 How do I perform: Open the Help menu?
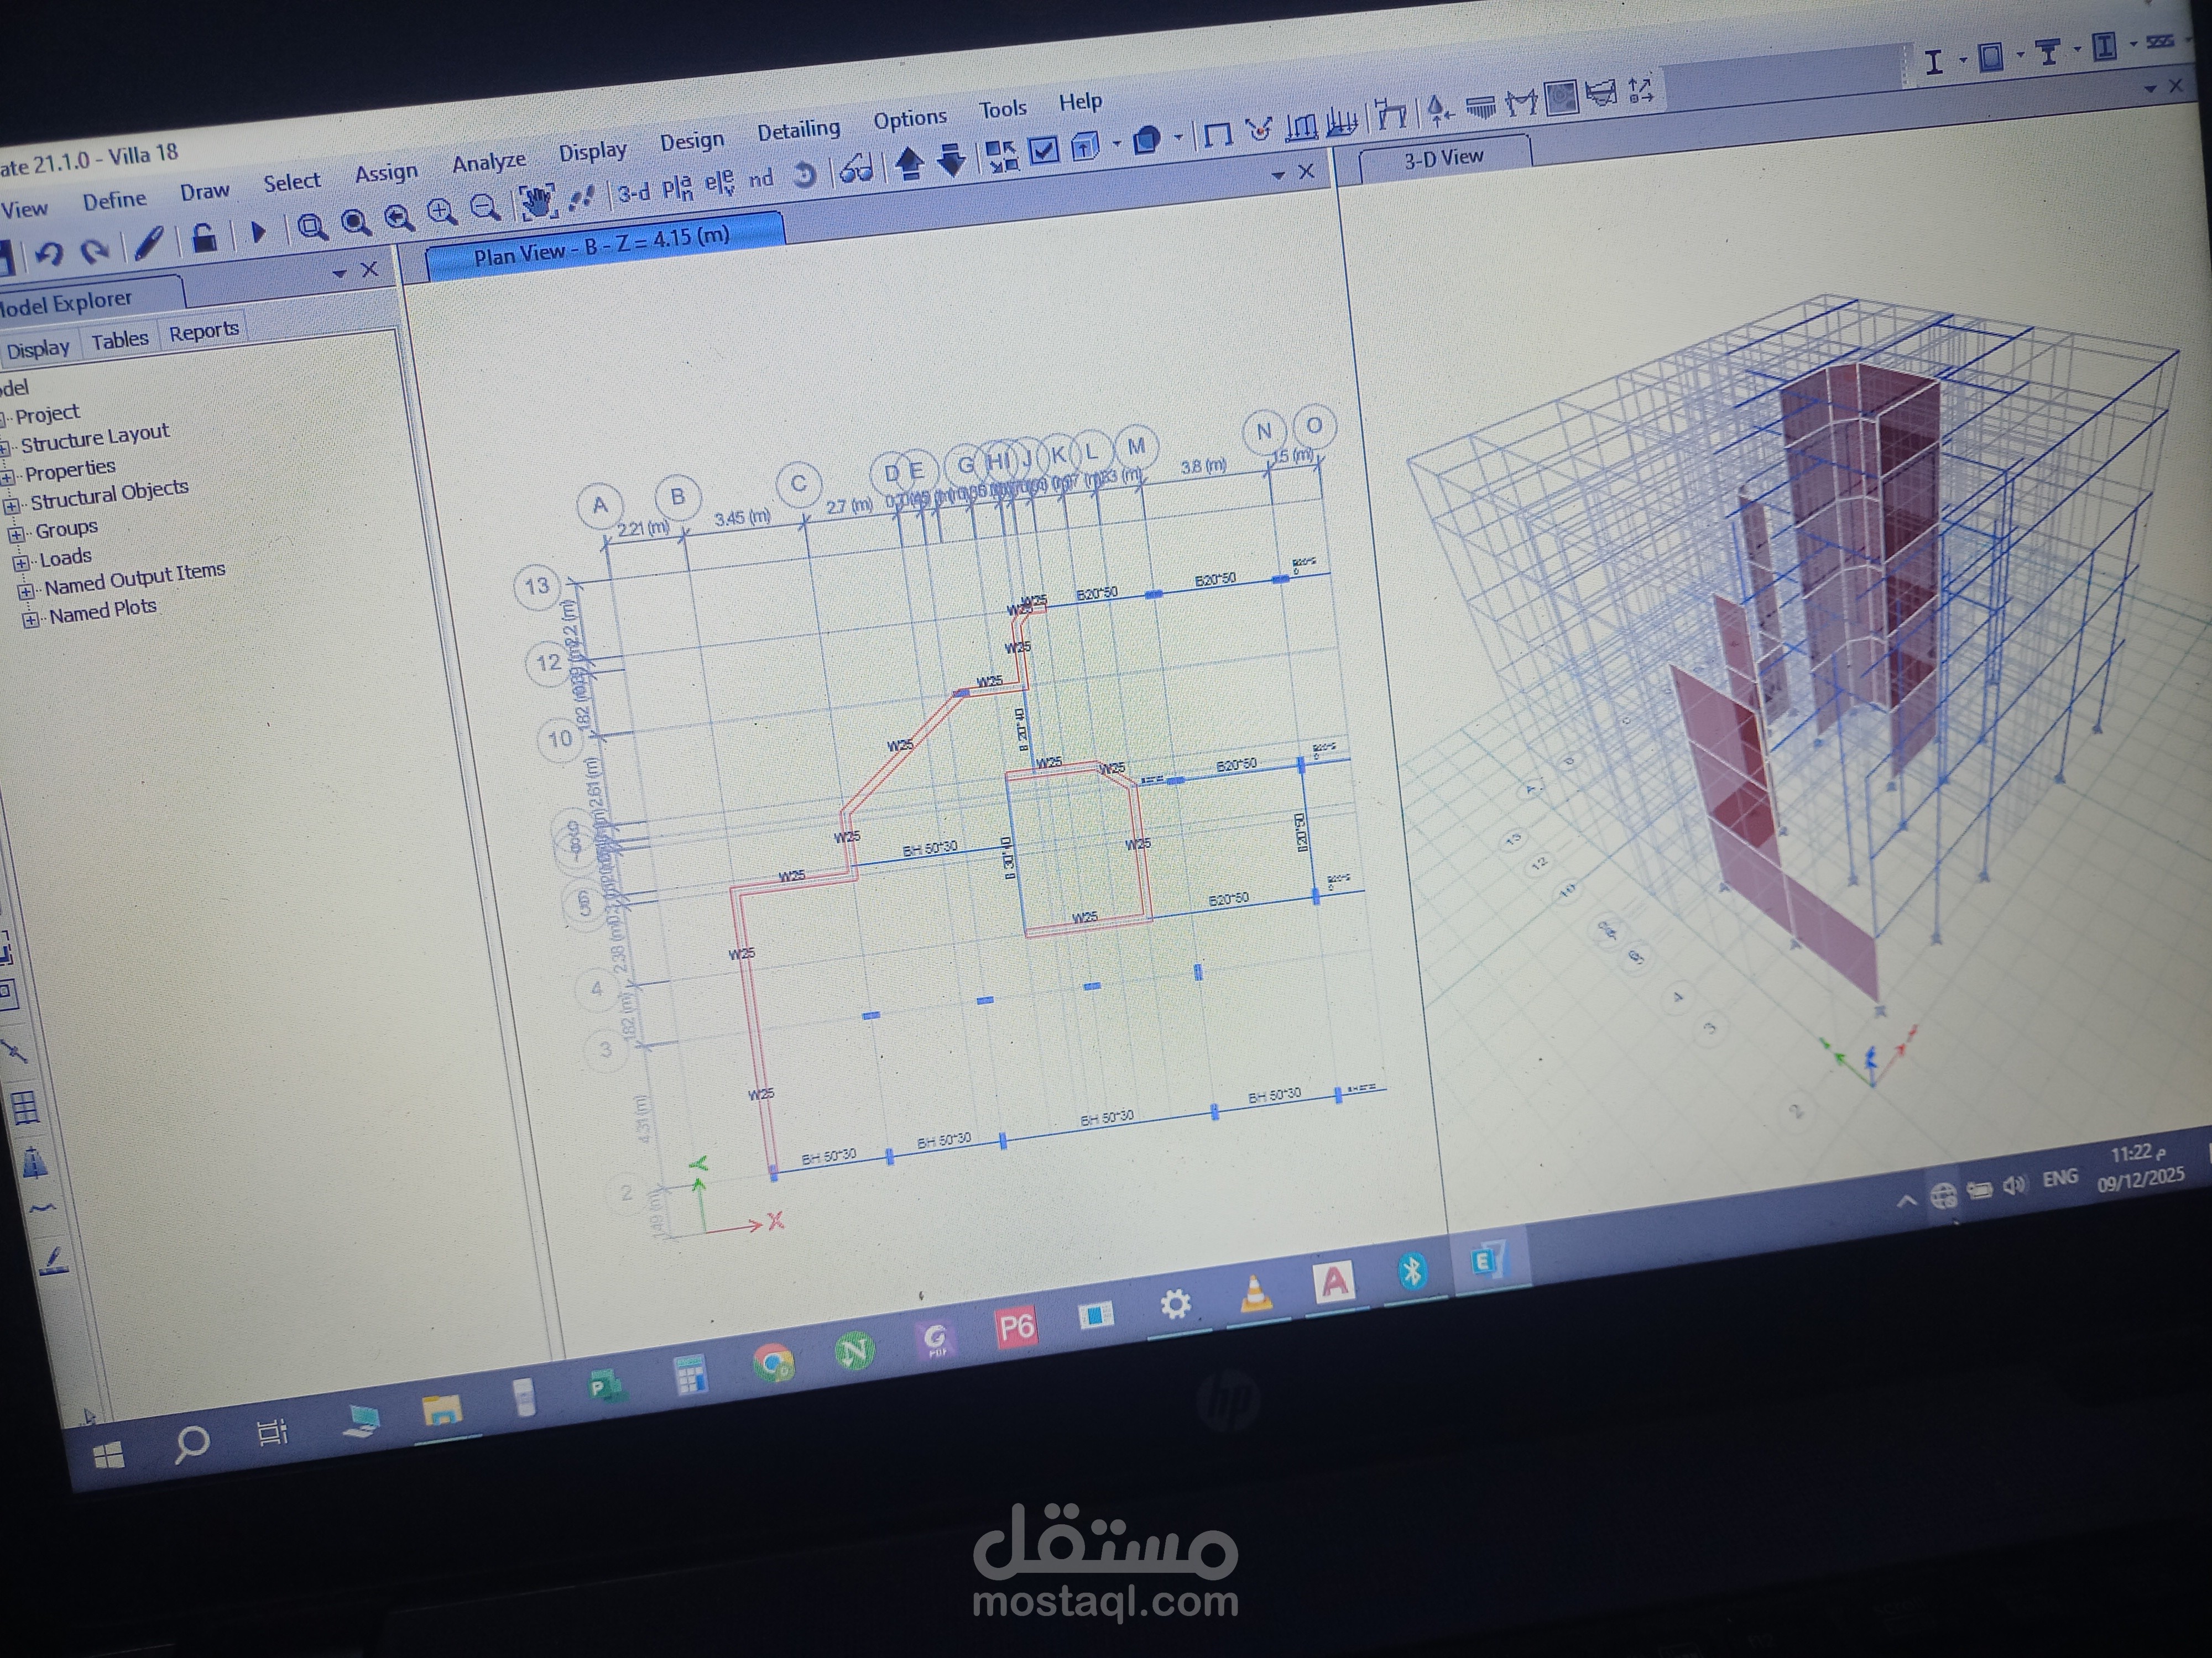[1080, 102]
